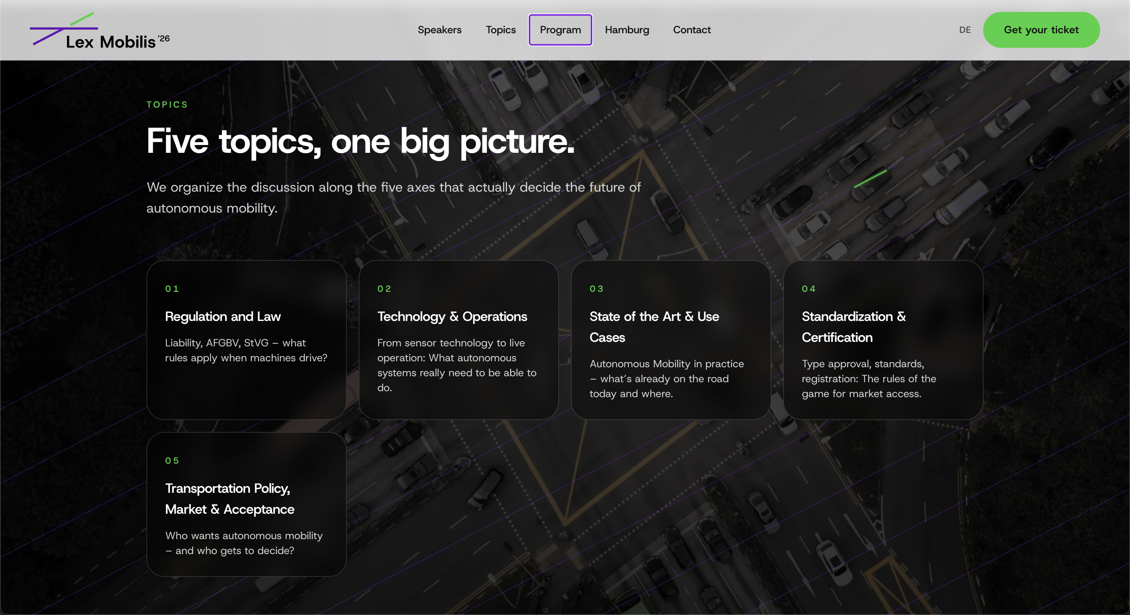The image size is (1130, 615).
Task: Select the Transportation Policy, Market & Acceptance card
Action: point(247,504)
